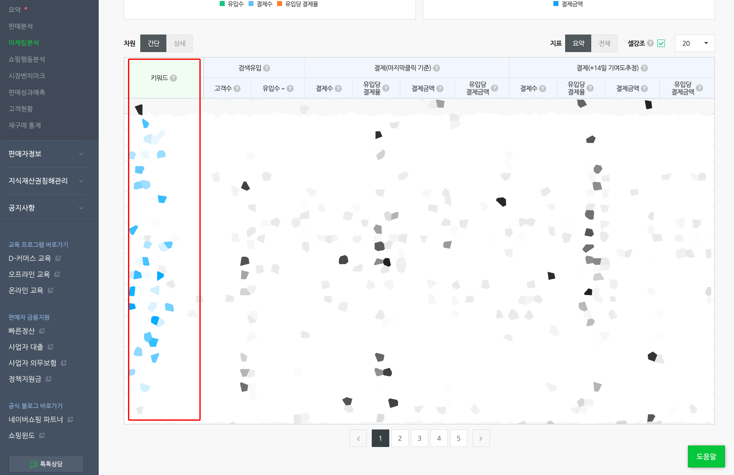This screenshot has height=475, width=734.
Task: Click external link icon beside 빠른정산
Action: point(42,331)
